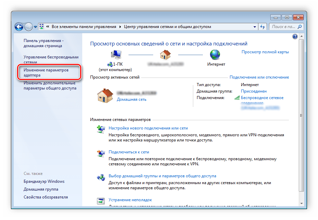Click the refresh button beside address bar
This screenshot has width=318, height=220.
pyautogui.click(x=262, y=27)
